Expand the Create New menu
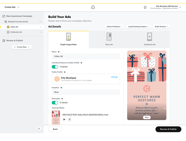The height and width of the screenshot is (141, 186). (22, 47)
